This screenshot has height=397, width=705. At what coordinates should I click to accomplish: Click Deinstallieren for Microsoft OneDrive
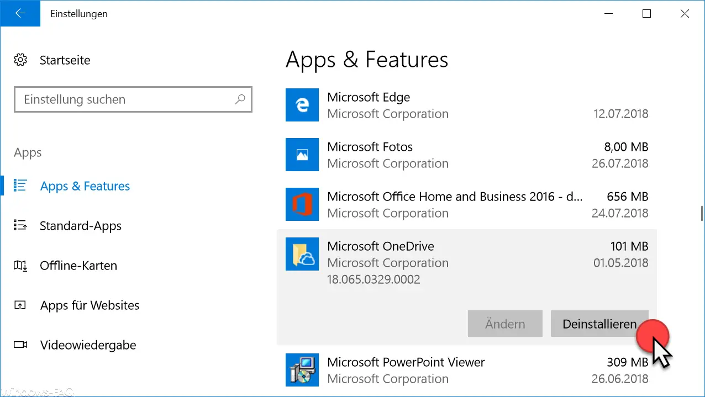[x=599, y=324]
